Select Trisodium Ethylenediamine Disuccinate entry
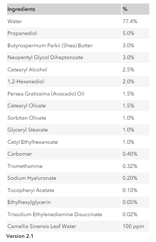The width and height of the screenshot is (156, 242). click(x=55, y=214)
